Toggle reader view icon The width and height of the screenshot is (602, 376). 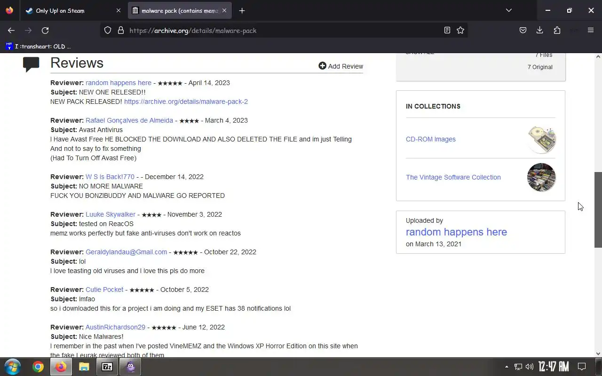[447, 30]
